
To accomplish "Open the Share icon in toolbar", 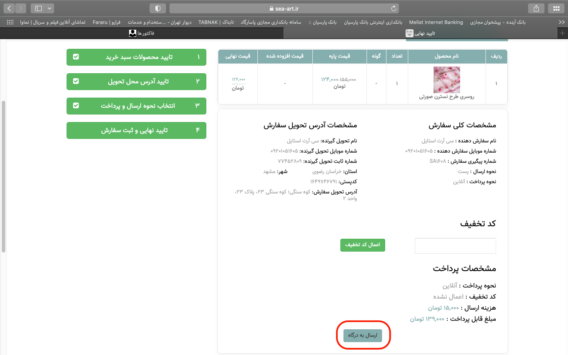I will (536, 8).
